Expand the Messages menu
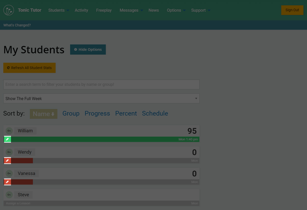This screenshot has height=210, width=307. pos(131,10)
